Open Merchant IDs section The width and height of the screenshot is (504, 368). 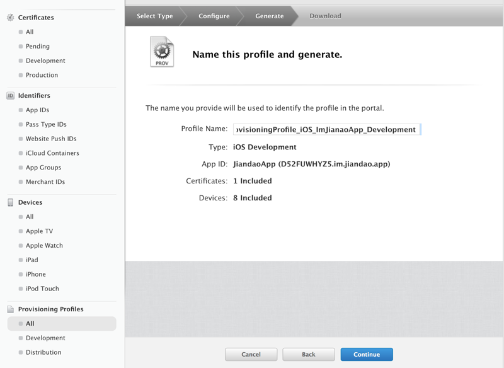[45, 182]
